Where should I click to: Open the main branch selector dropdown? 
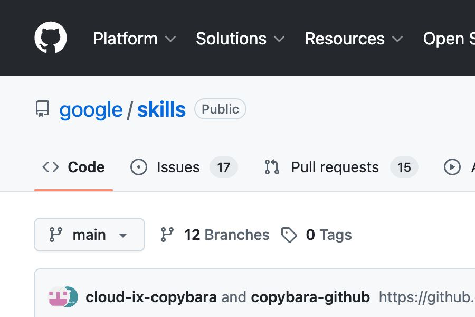pyautogui.click(x=89, y=235)
